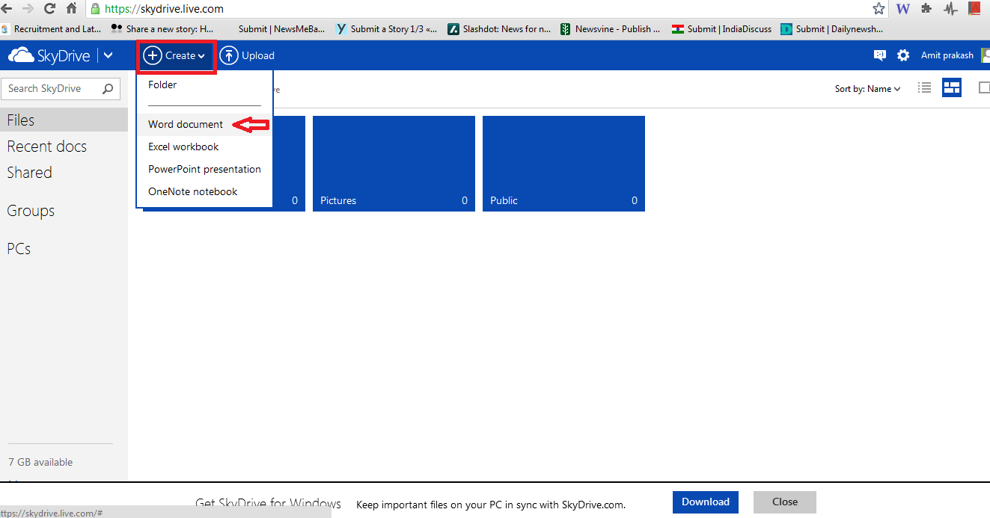
Task: Click the Upload button
Action: coord(247,55)
